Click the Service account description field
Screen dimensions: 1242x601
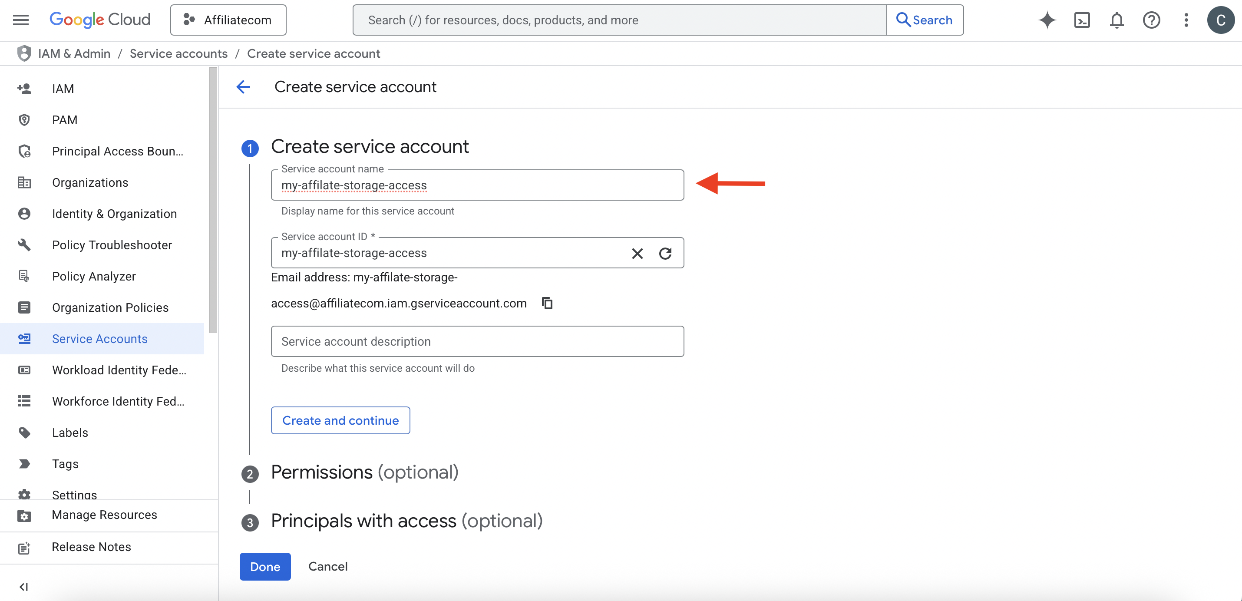(477, 341)
